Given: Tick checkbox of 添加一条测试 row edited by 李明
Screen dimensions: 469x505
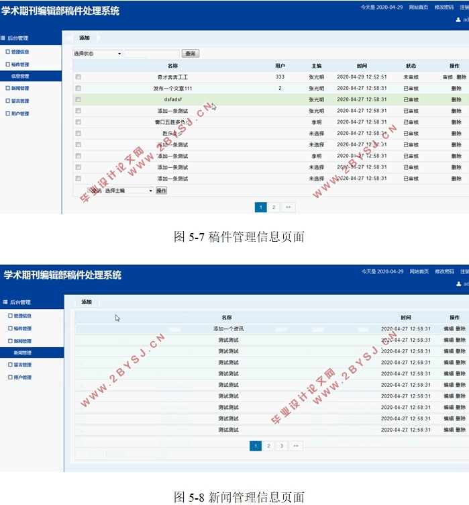Looking at the screenshot, I should [79, 156].
